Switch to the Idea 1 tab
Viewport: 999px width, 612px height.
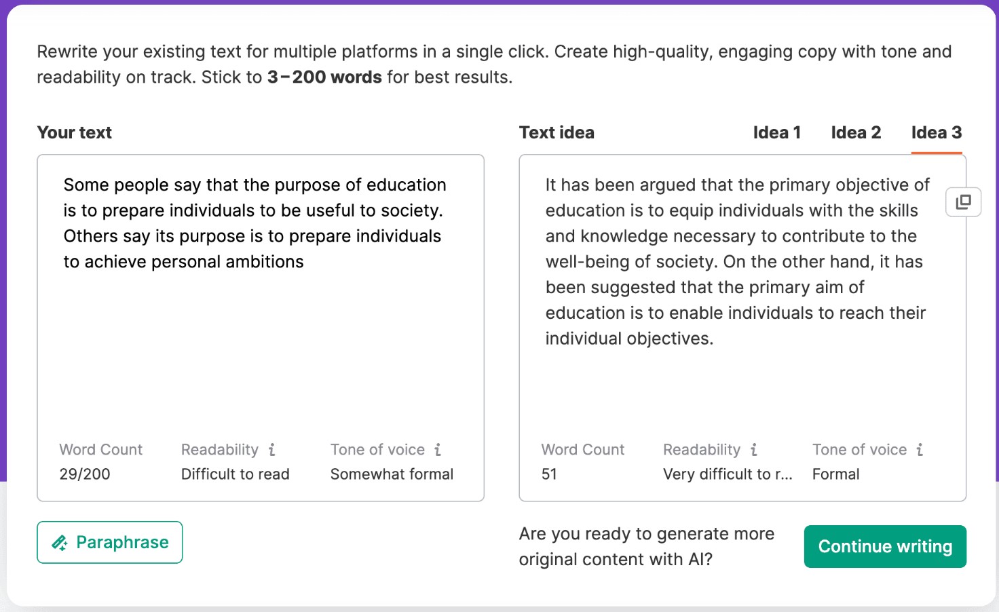point(776,133)
